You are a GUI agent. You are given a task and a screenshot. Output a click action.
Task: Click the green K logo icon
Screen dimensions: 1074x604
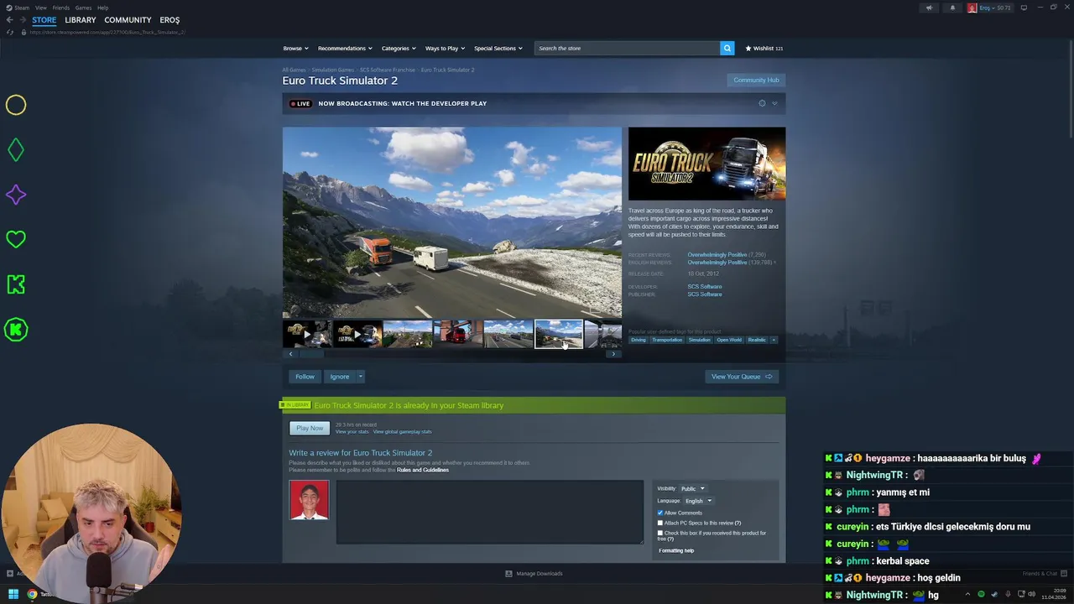[16, 284]
